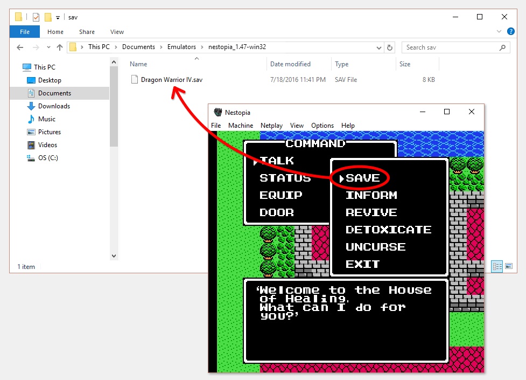Sort files by Date modified column
Image resolution: width=526 pixels, height=380 pixels.
(290, 64)
